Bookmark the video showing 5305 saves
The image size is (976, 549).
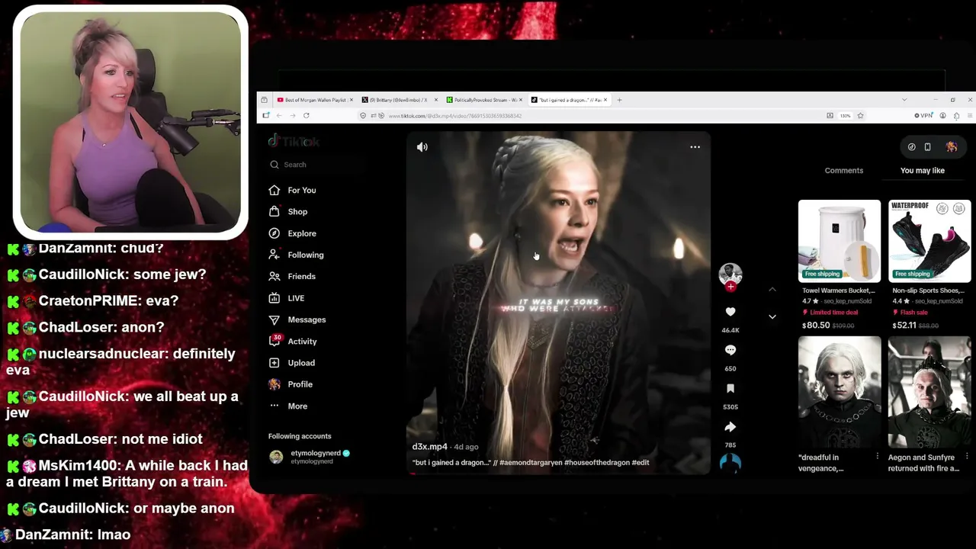pyautogui.click(x=730, y=389)
